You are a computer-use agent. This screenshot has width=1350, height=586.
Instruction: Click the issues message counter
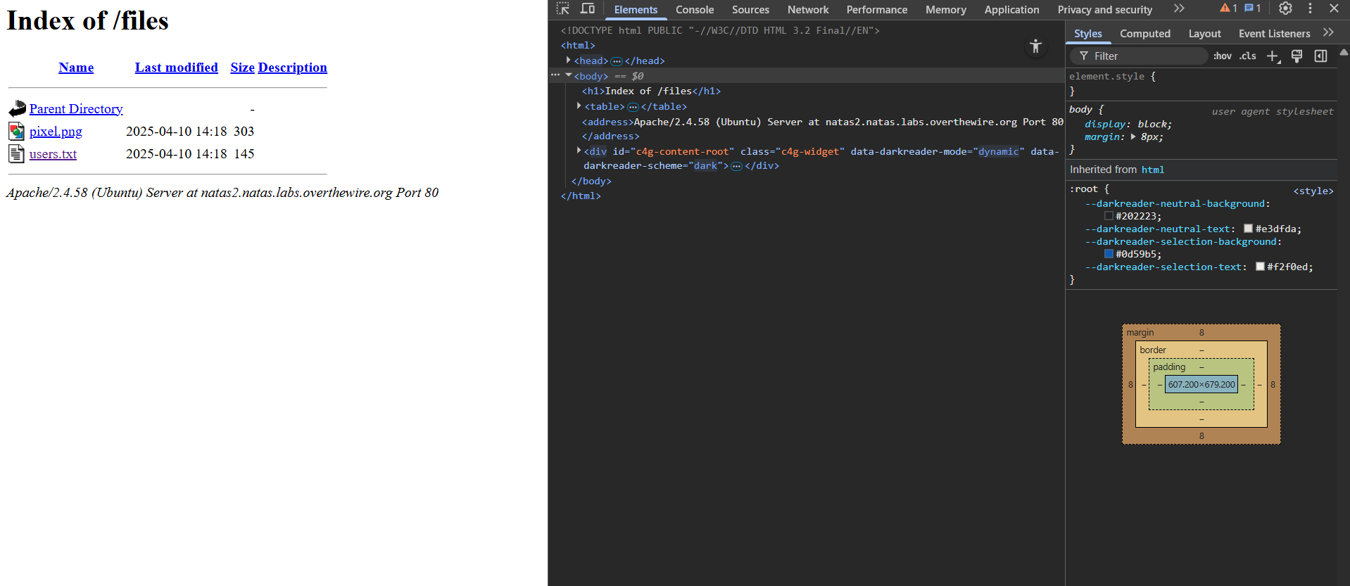(1252, 8)
